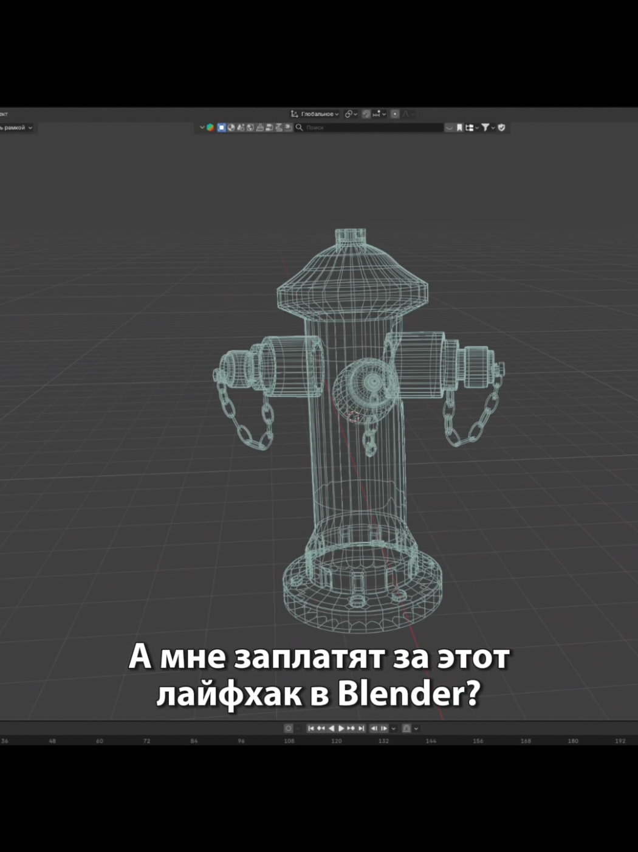
Task: Open dropdown beside arch-shaped timeline icon
Action: click(x=416, y=728)
